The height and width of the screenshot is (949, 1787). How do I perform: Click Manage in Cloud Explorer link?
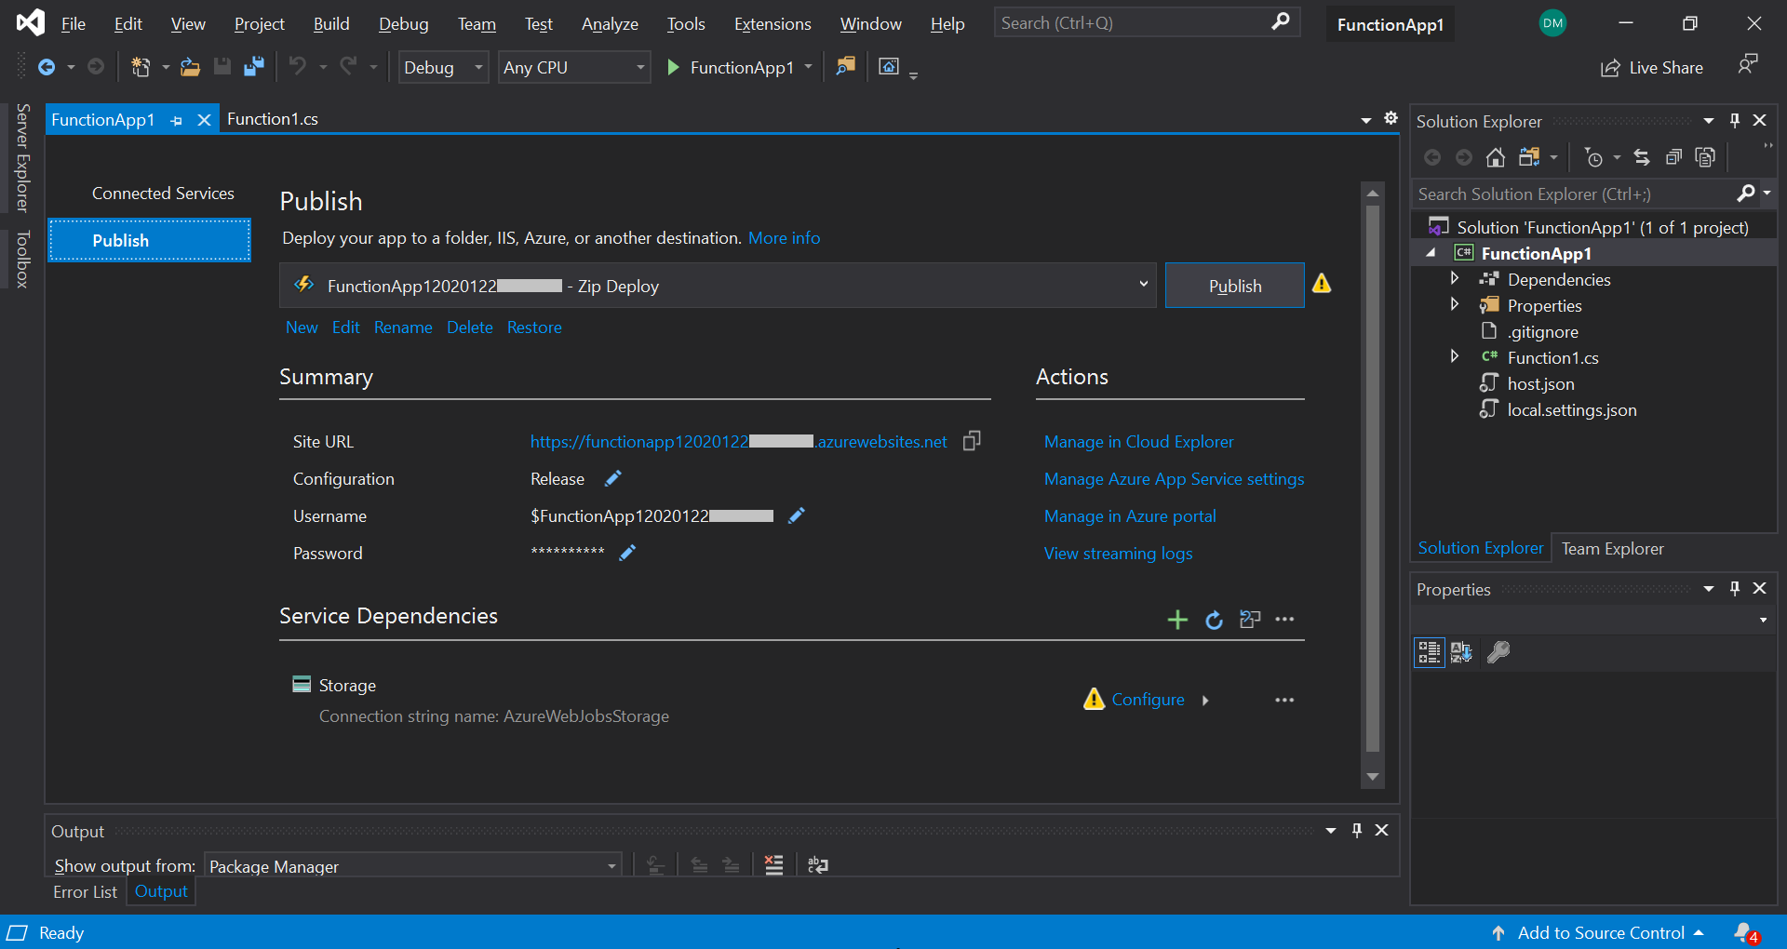click(1138, 442)
